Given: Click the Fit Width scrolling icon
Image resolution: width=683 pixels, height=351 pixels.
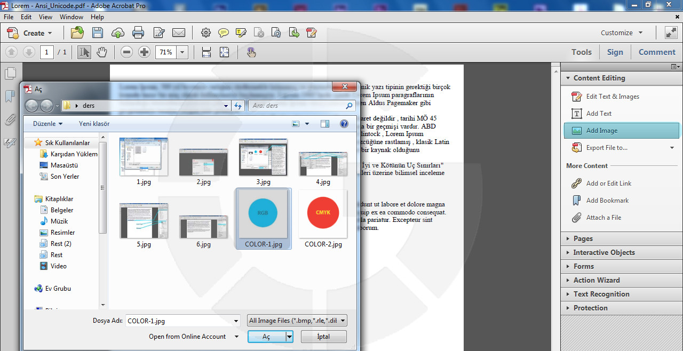Looking at the screenshot, I should pos(207,52).
